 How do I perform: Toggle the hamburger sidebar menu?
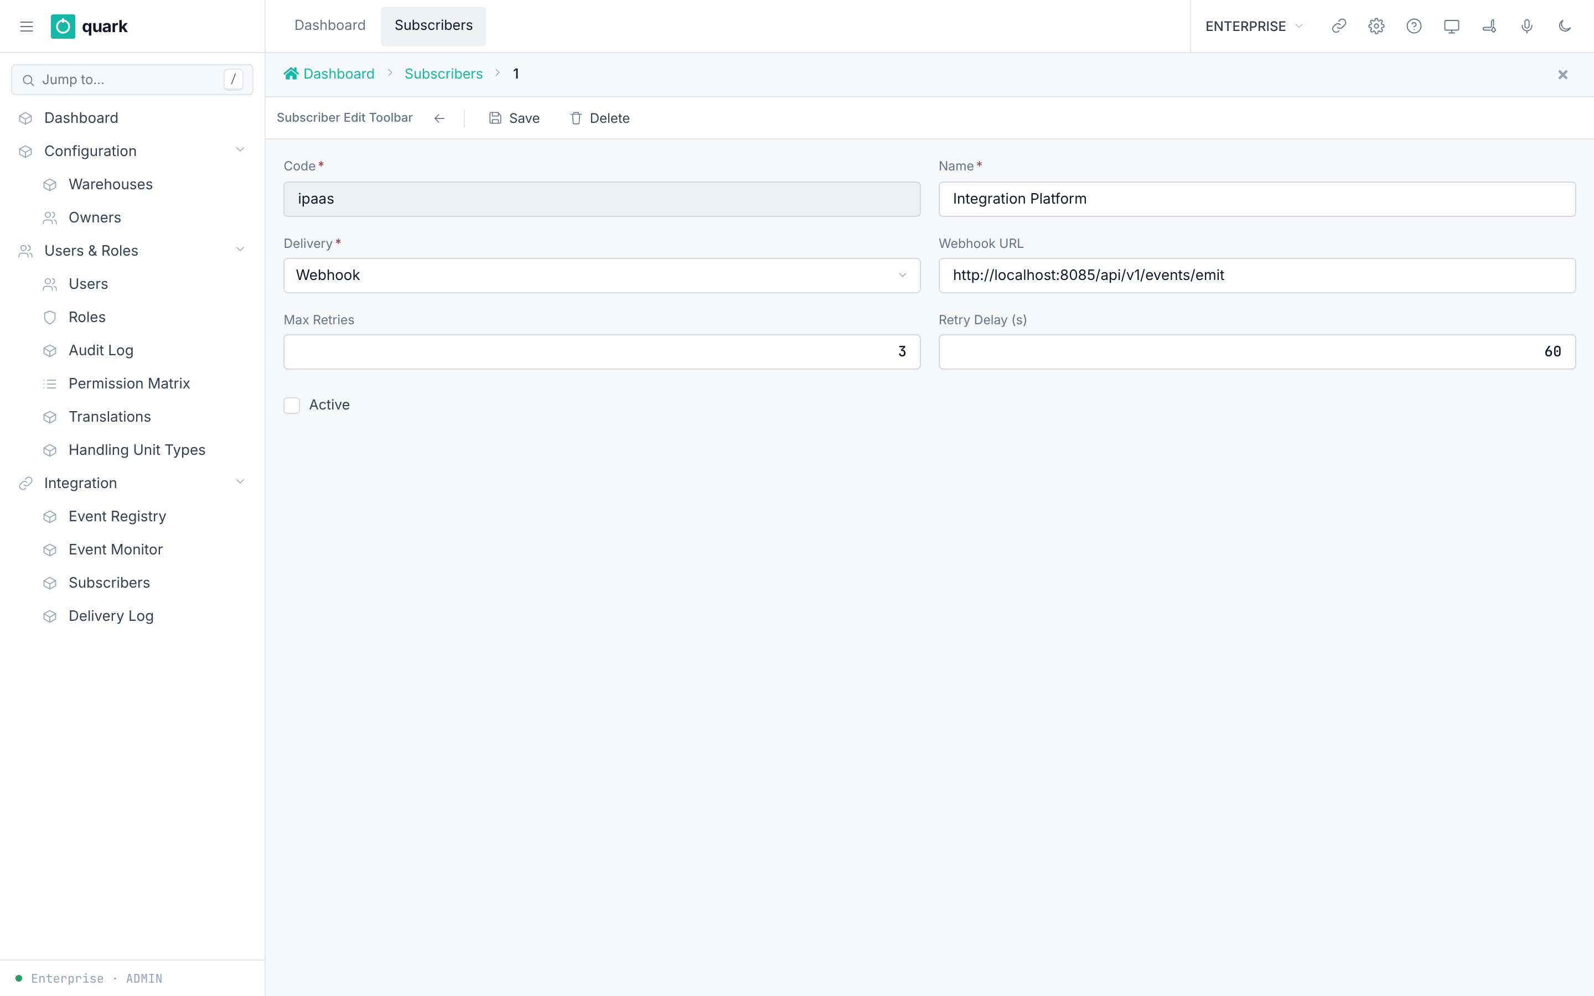[x=27, y=27]
